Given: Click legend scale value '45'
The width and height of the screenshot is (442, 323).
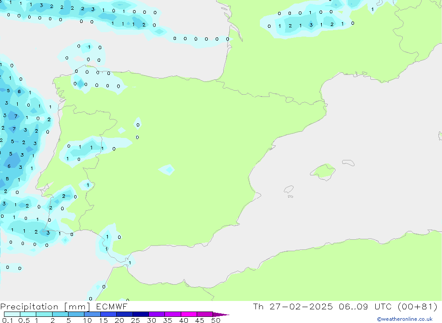Looking at the screenshot, I should coord(200,320).
